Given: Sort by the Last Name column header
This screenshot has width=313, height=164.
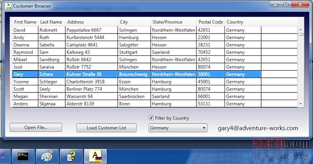Looking at the screenshot, I should point(51,22).
